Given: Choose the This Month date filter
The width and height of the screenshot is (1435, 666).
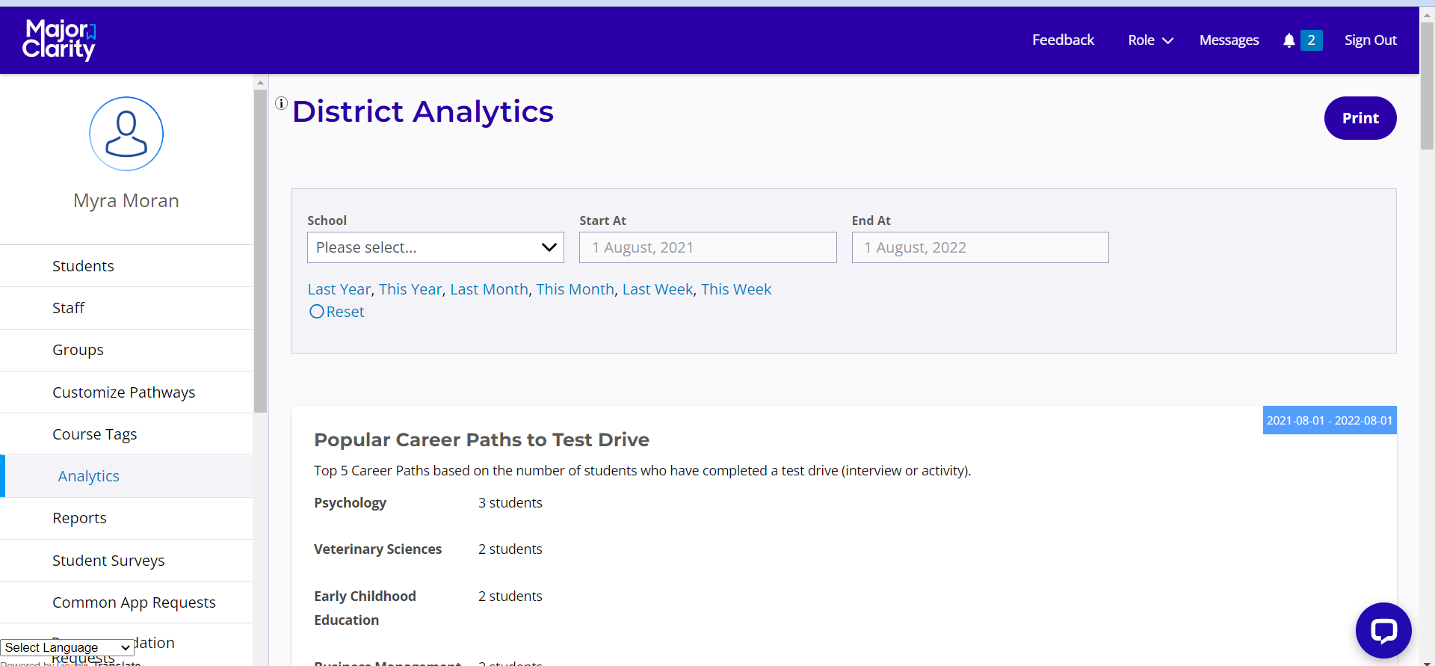Looking at the screenshot, I should tap(575, 289).
